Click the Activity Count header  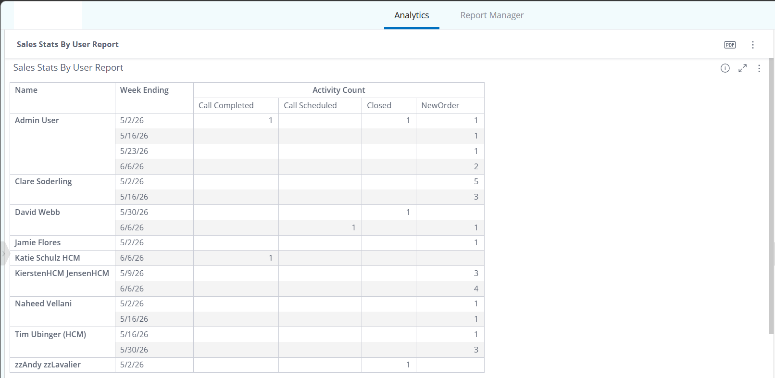339,90
